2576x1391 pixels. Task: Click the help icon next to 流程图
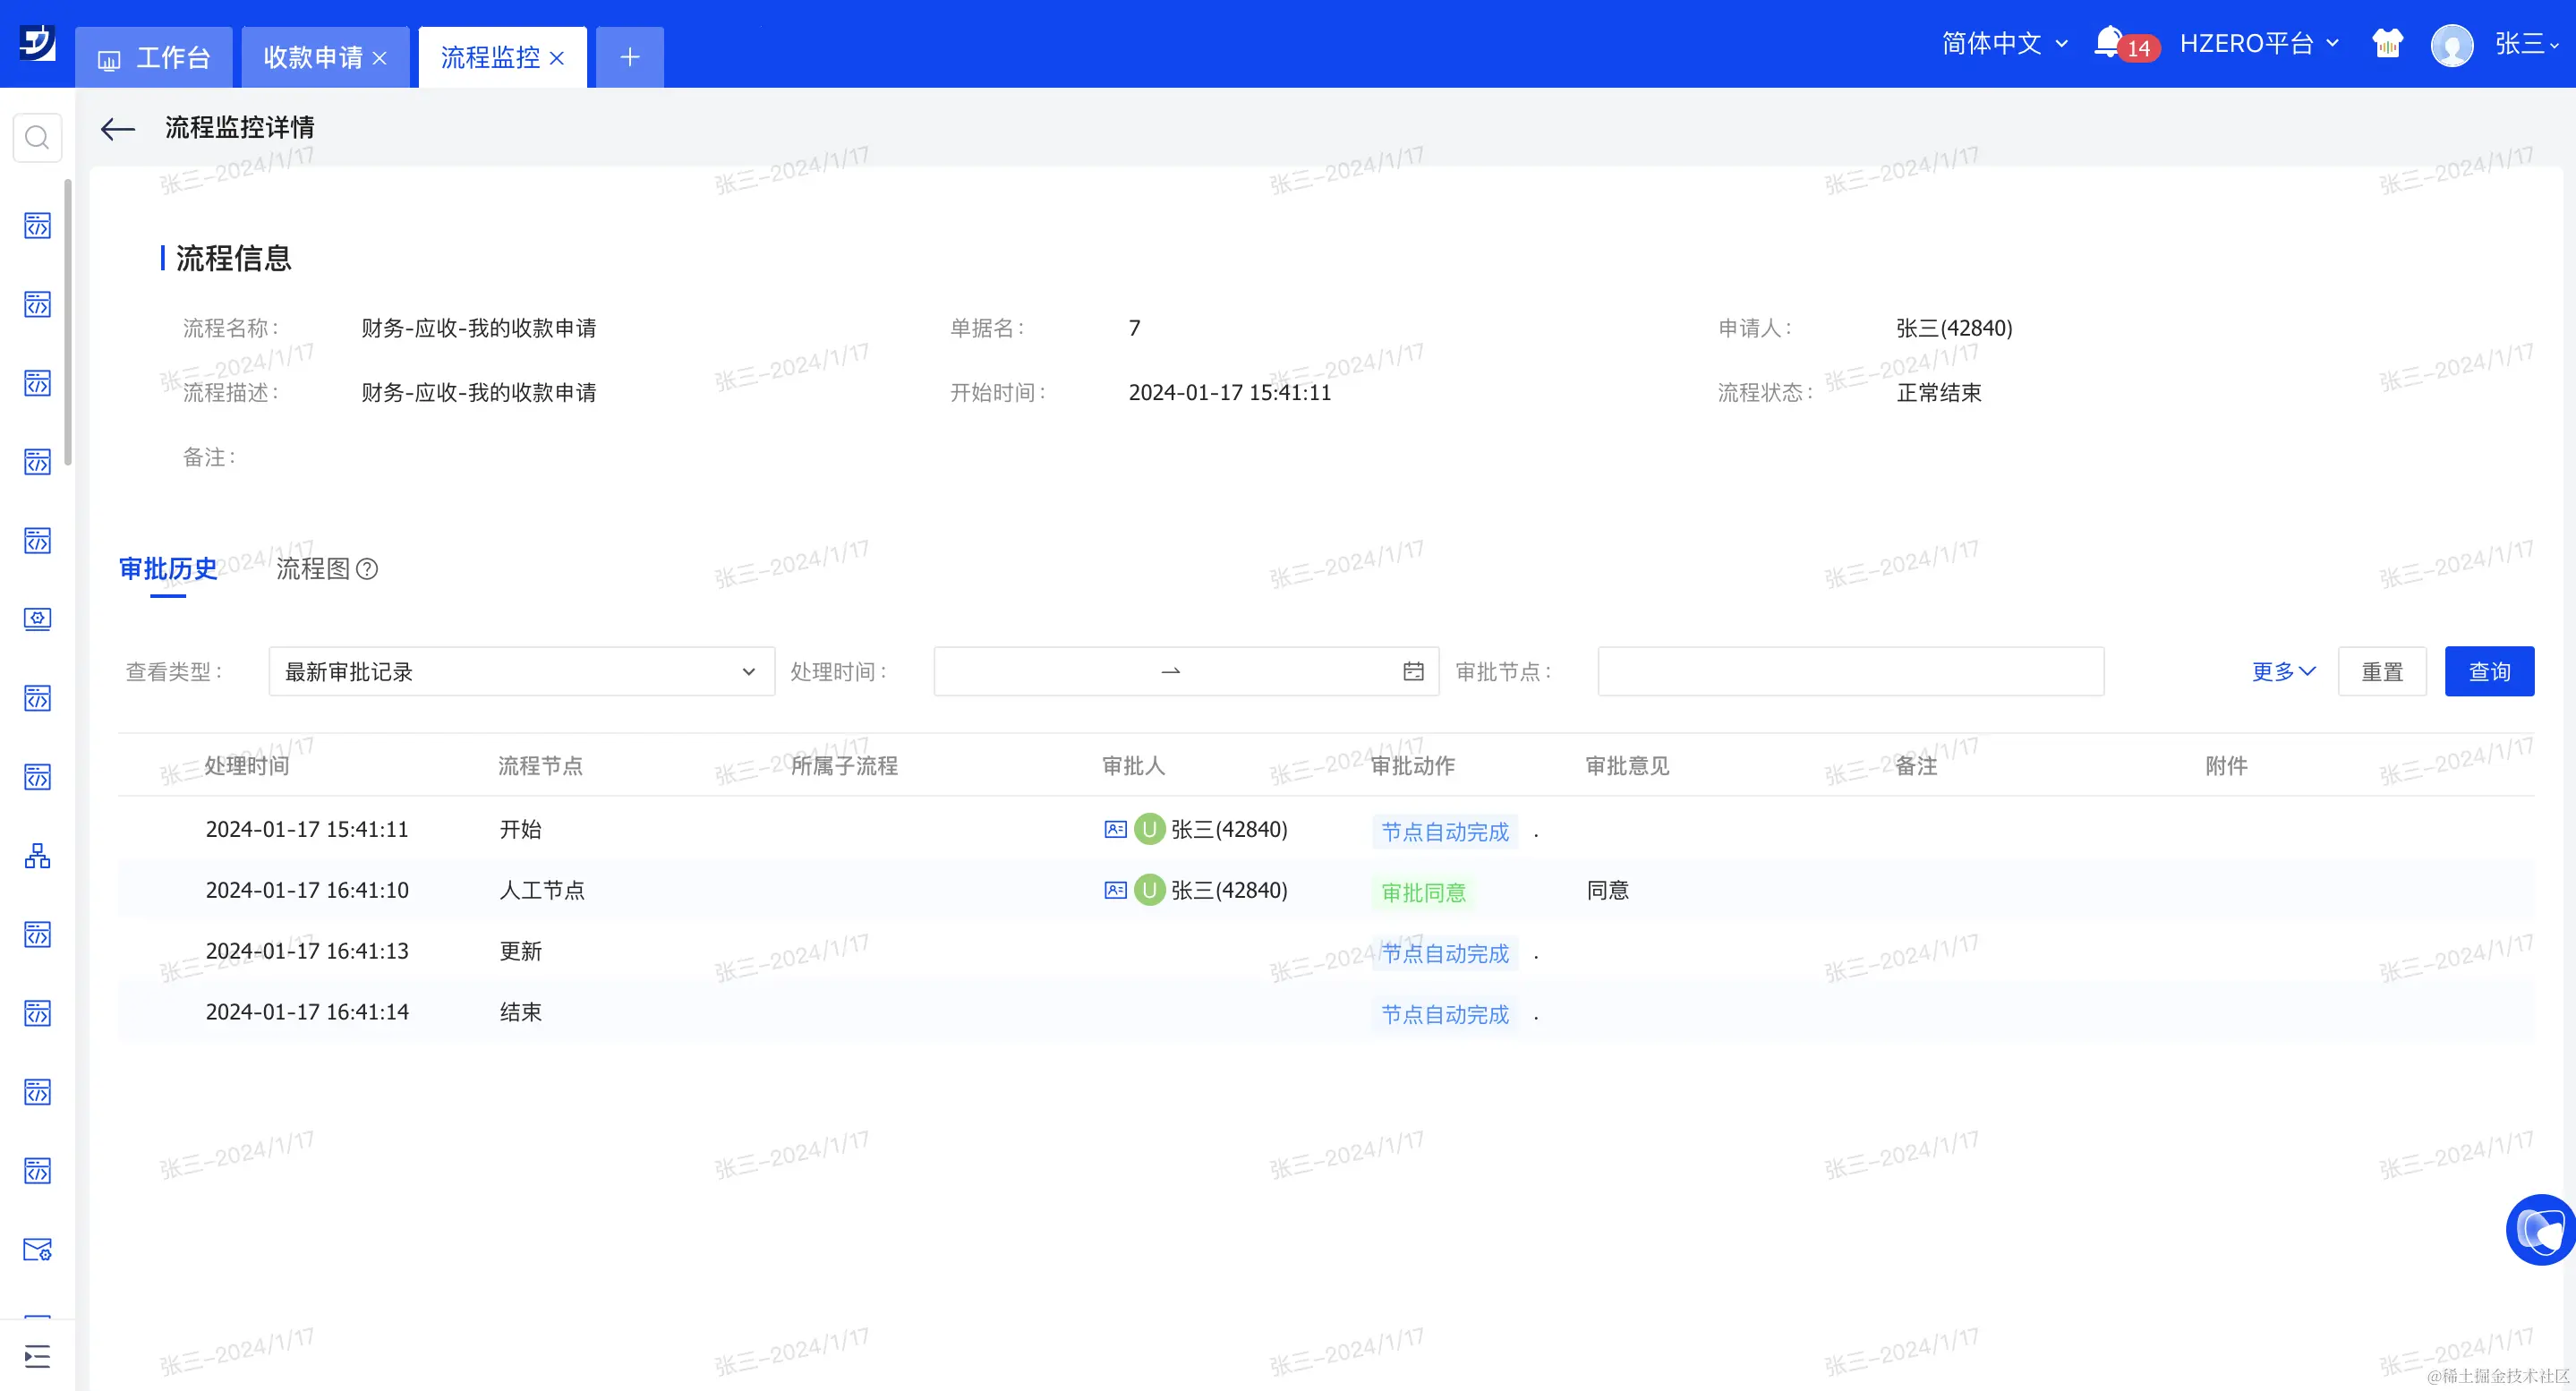tap(367, 569)
